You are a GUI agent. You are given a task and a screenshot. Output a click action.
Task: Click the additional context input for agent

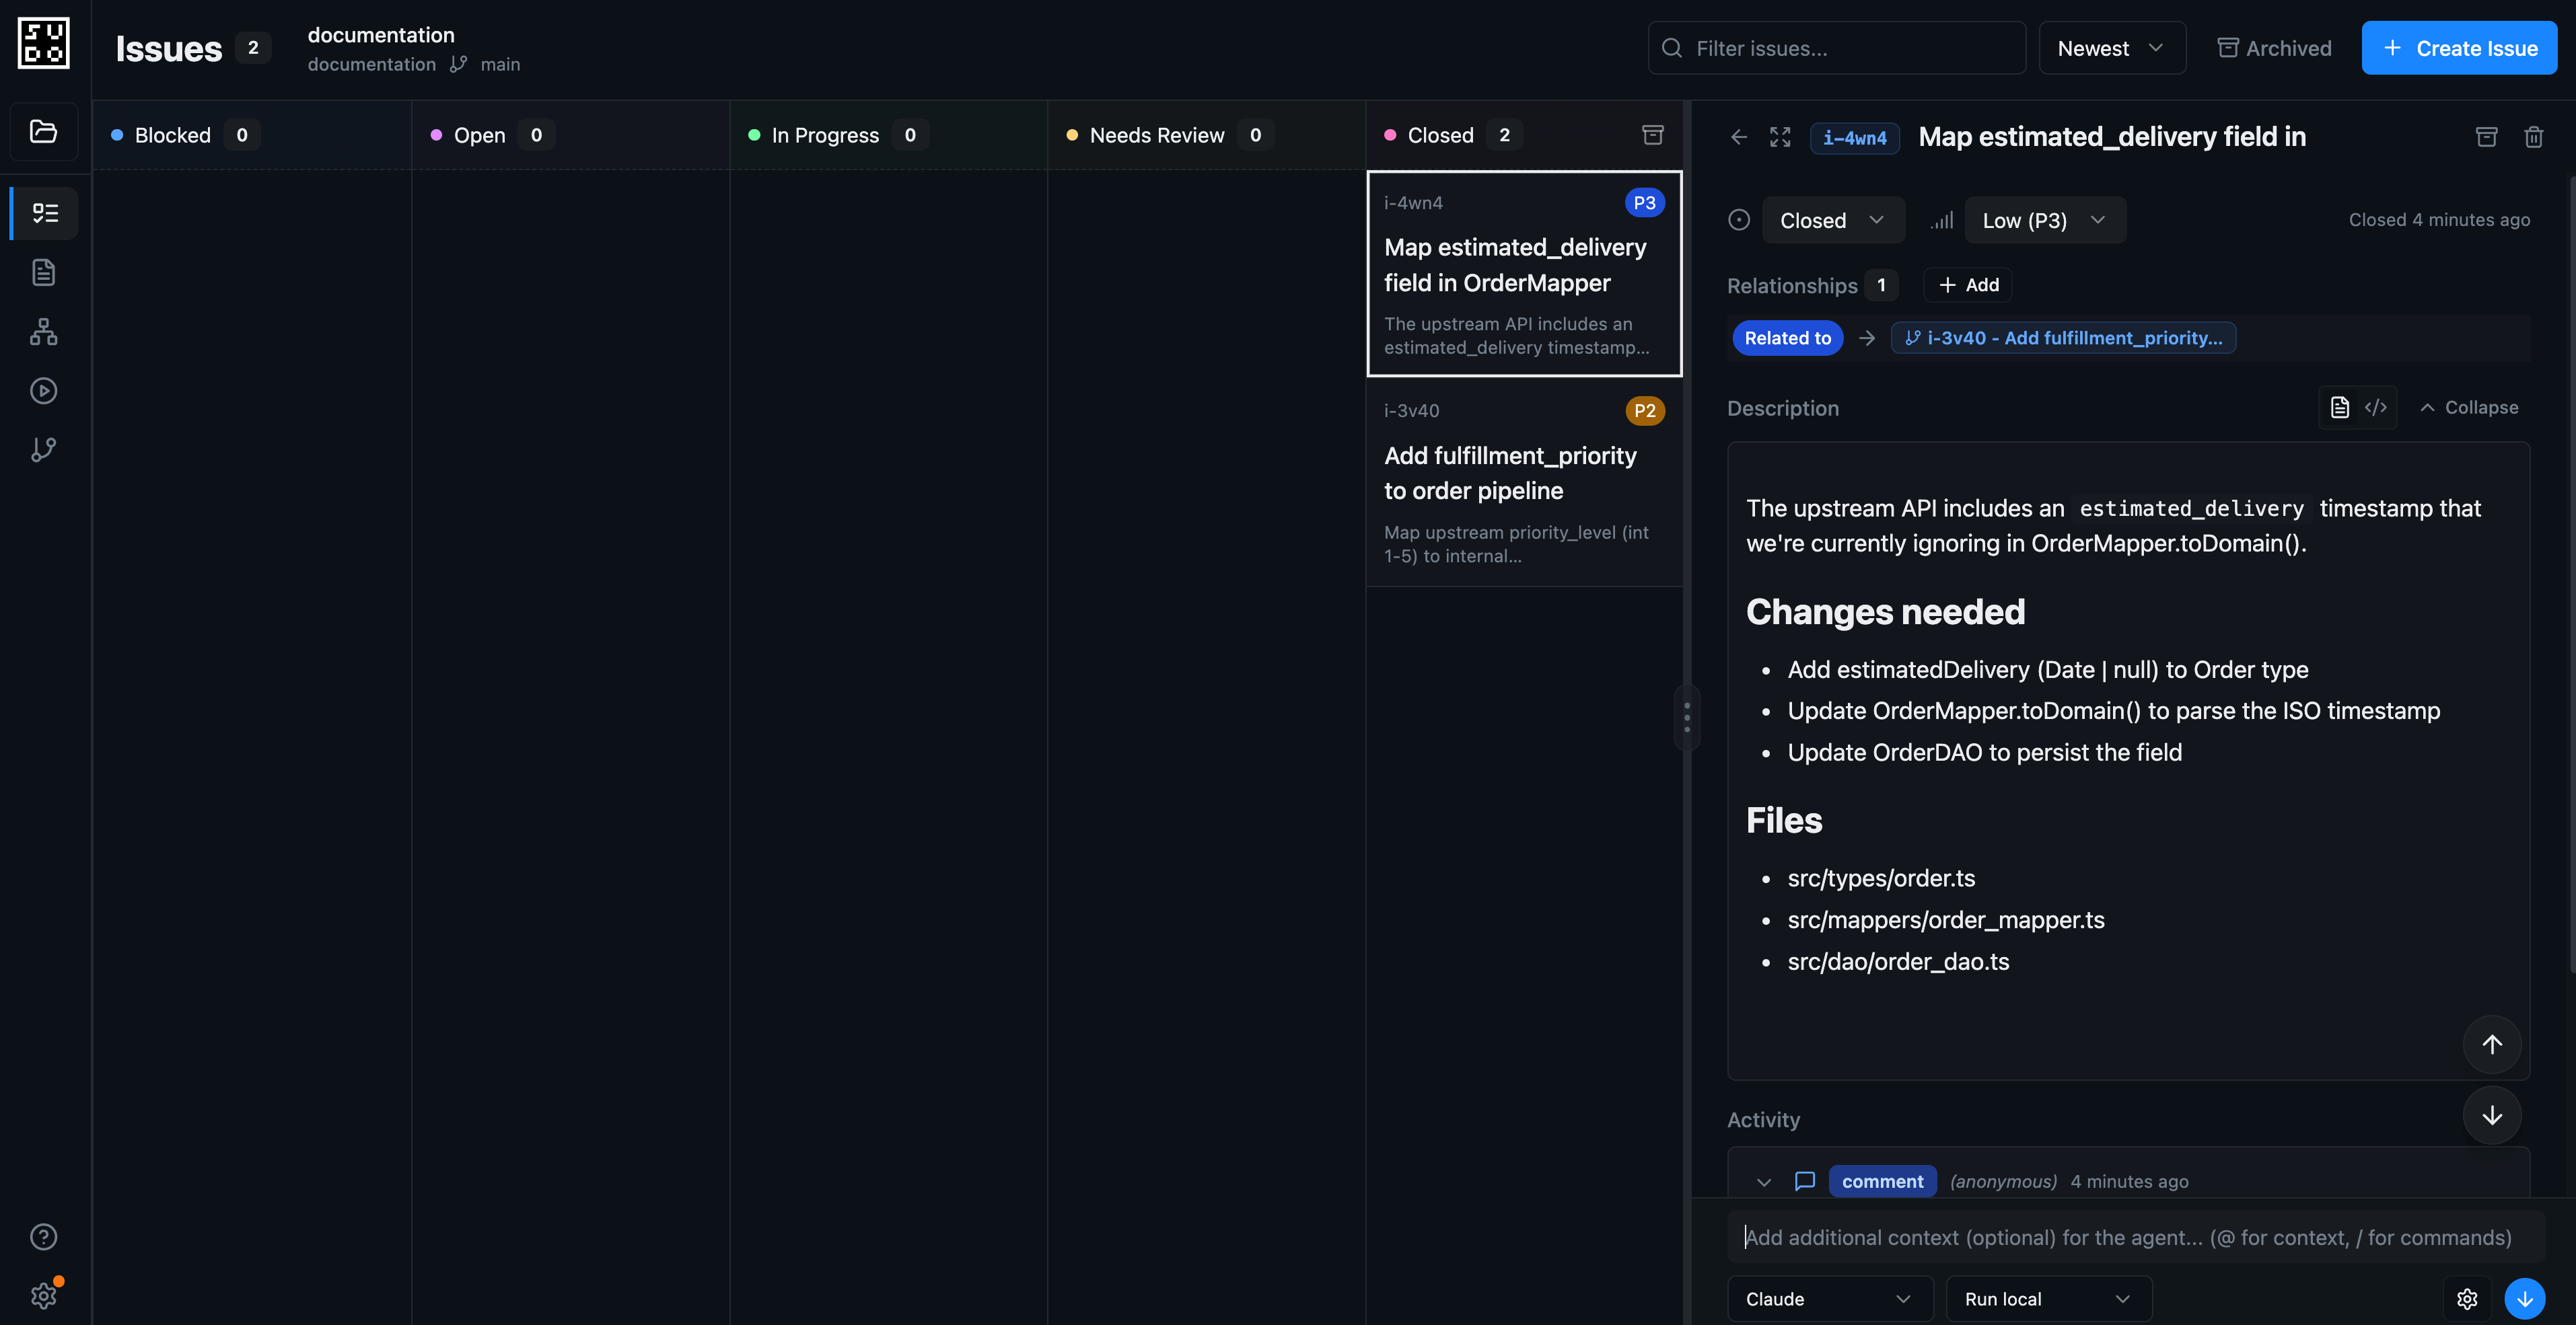click(x=2136, y=1237)
